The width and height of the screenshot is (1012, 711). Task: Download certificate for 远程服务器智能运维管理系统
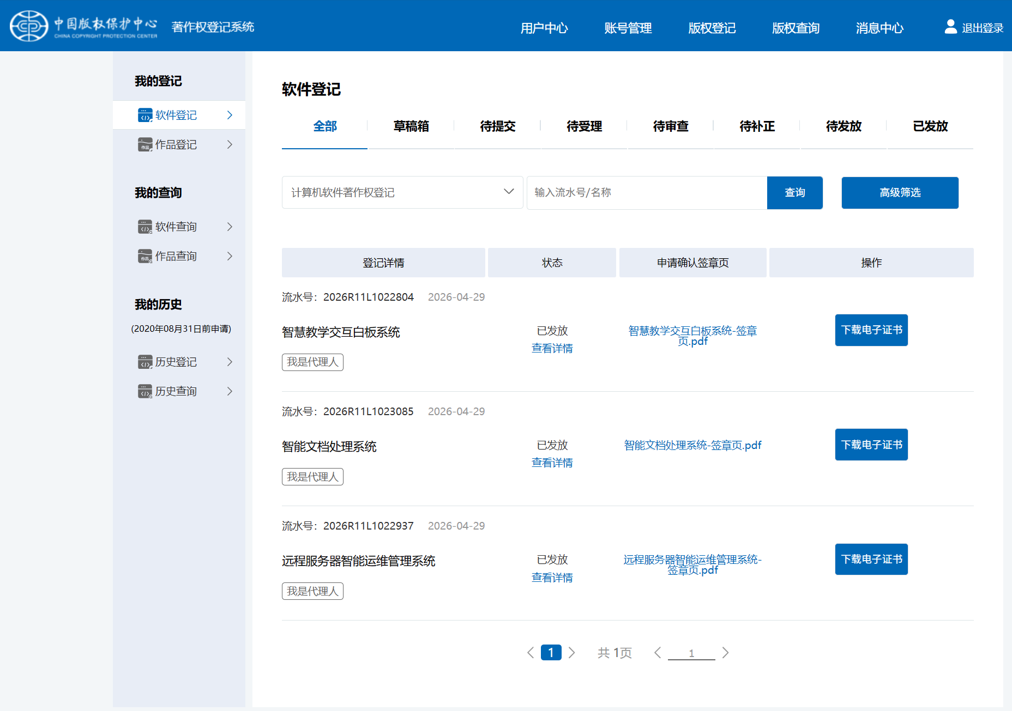click(x=871, y=559)
